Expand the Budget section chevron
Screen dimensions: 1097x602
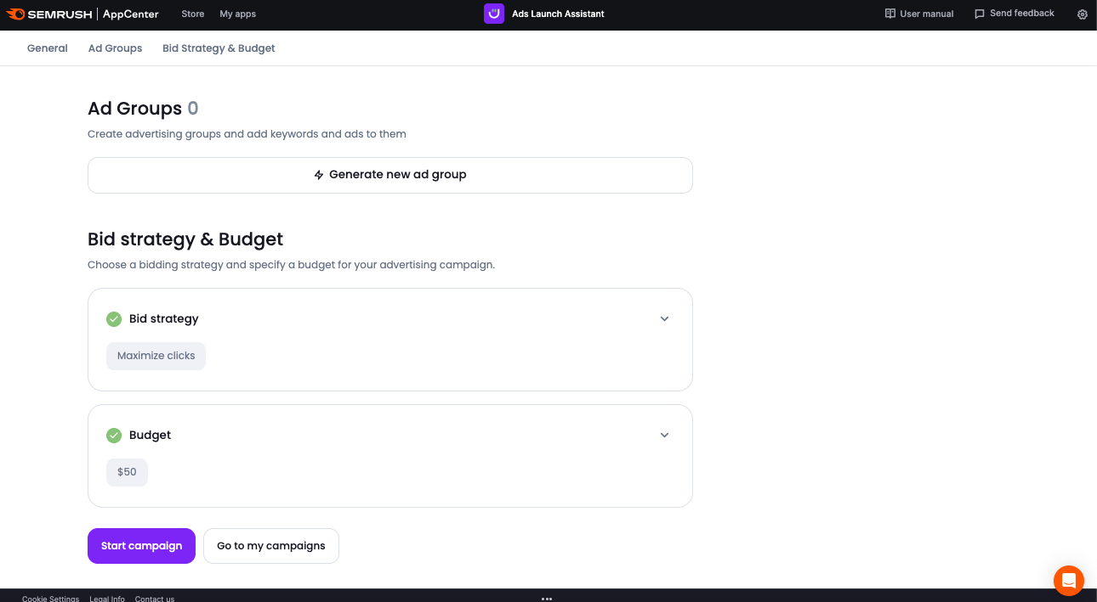point(665,436)
